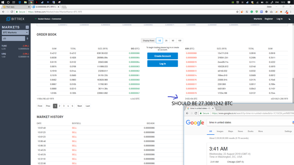Open File Explorer from the taskbar
Viewport: 294px width, 165px height.
click(x=25, y=2)
